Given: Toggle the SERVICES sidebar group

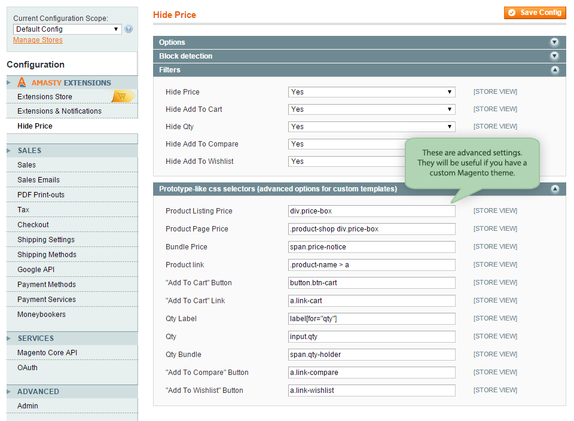Looking at the screenshot, I should [72, 338].
